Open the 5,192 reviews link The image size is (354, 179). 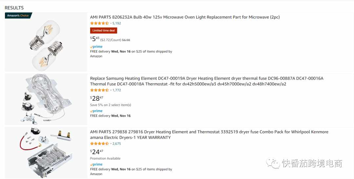point(117,23)
